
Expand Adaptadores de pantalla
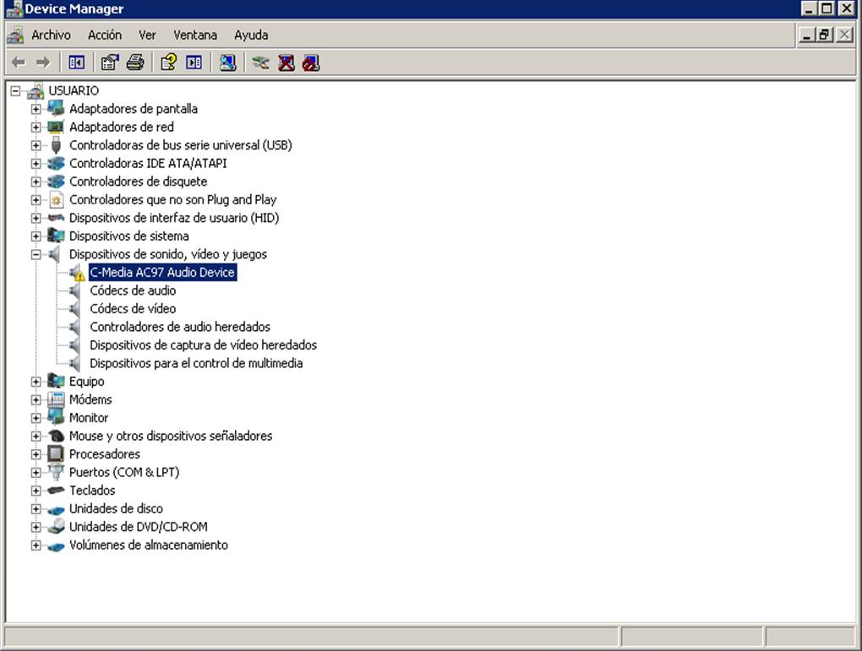coord(35,109)
